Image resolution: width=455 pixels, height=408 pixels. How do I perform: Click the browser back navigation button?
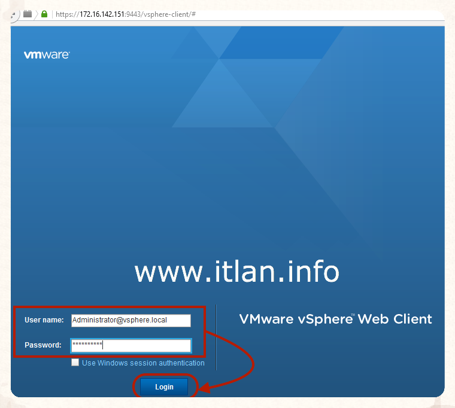click(x=14, y=14)
